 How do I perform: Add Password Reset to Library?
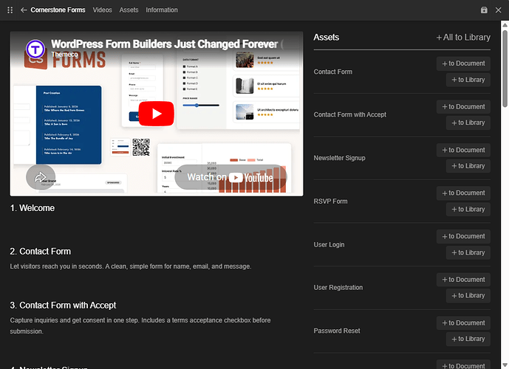point(468,339)
